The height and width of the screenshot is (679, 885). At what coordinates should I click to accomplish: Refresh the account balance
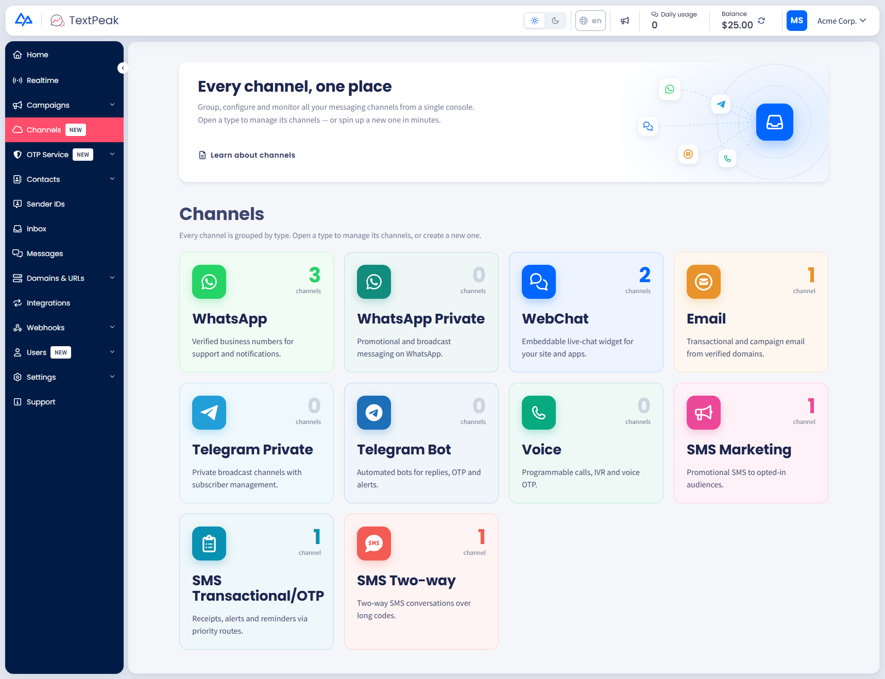click(x=761, y=21)
